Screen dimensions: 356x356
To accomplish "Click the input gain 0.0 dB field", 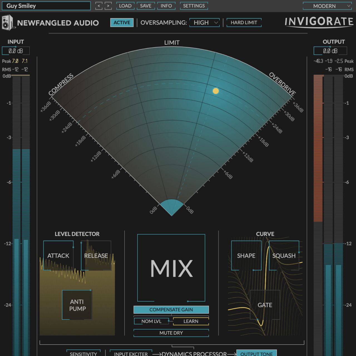I will pyautogui.click(x=16, y=51).
